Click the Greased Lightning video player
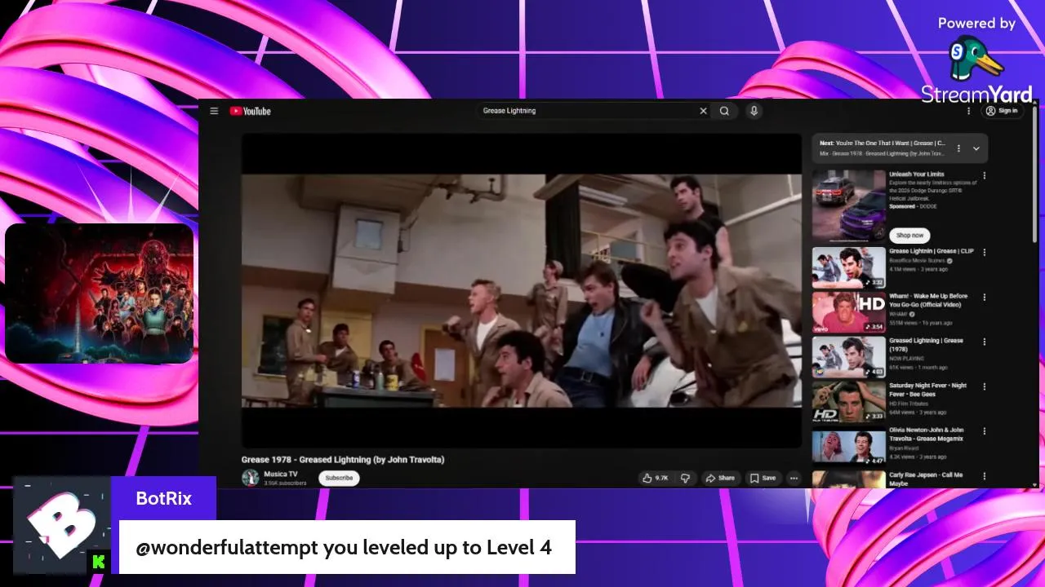The width and height of the screenshot is (1045, 587). pos(522,290)
